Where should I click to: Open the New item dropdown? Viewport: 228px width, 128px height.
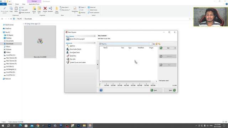tap(64, 7)
